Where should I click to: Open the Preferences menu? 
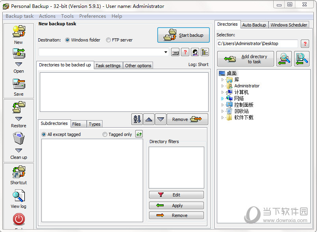[x=92, y=16]
